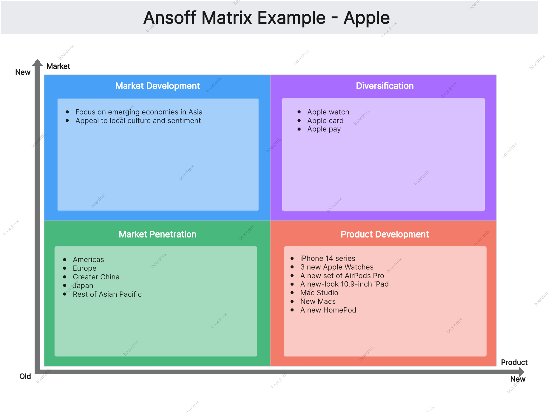Viewport: 548px width, 412px height.
Task: Click the Diversification quadrant heading
Action: (x=385, y=86)
